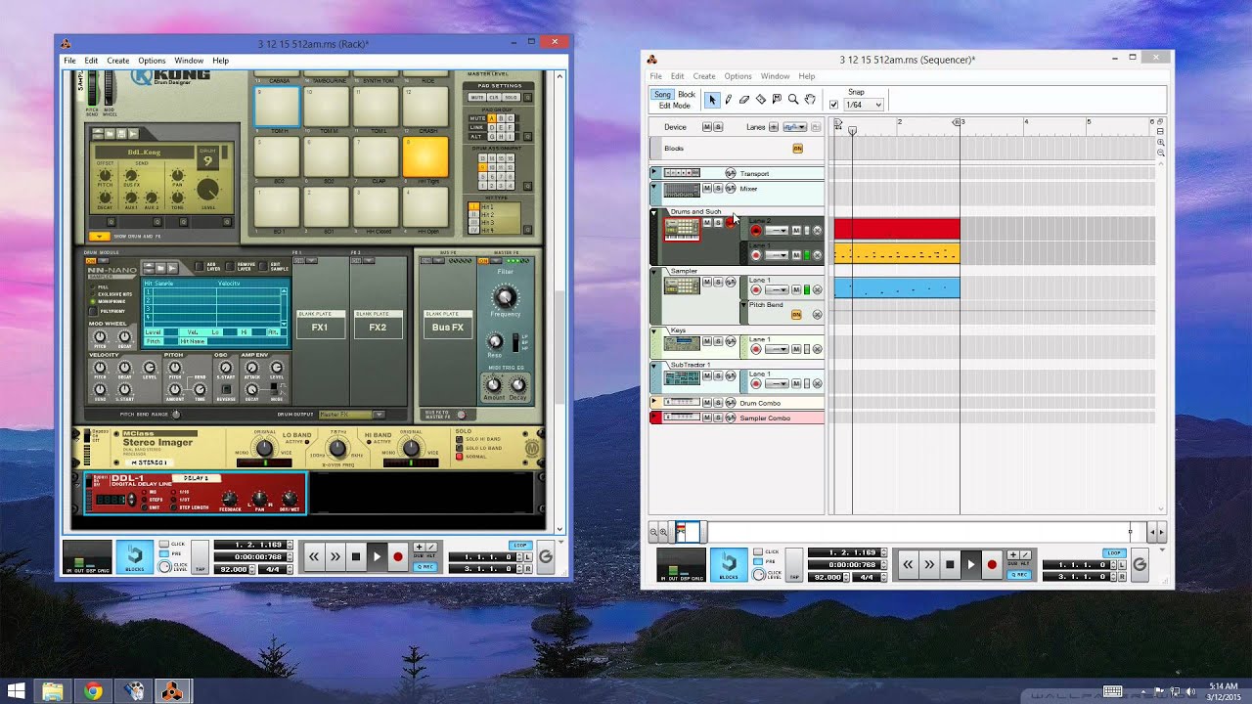Select the Eraser tool in Sequencer
The height and width of the screenshot is (704, 1252).
tap(744, 100)
